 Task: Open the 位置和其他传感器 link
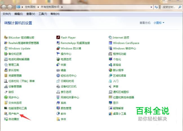point(124,97)
